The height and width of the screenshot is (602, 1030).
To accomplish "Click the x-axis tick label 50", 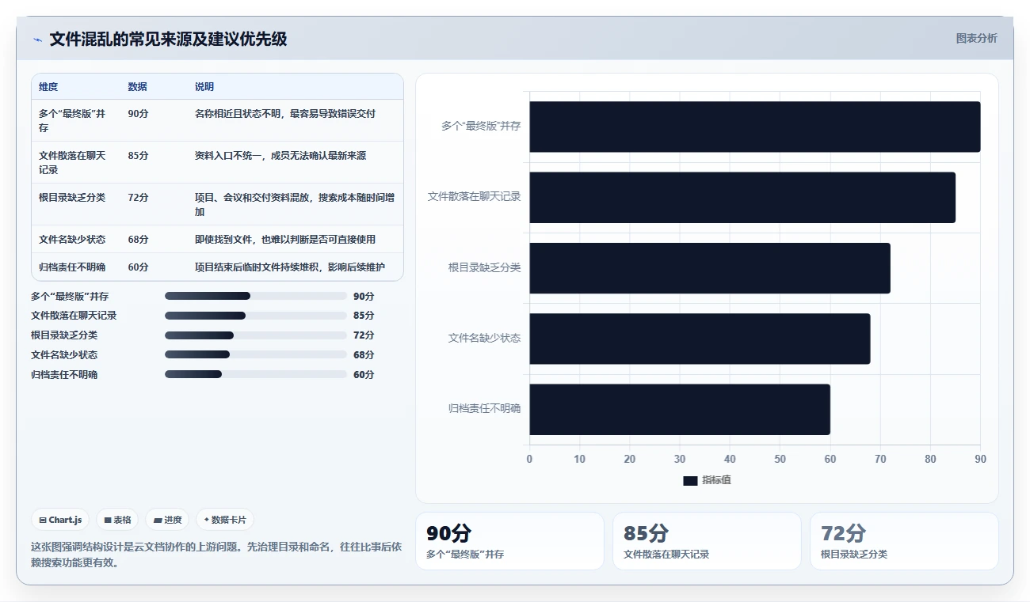I will 780,459.
